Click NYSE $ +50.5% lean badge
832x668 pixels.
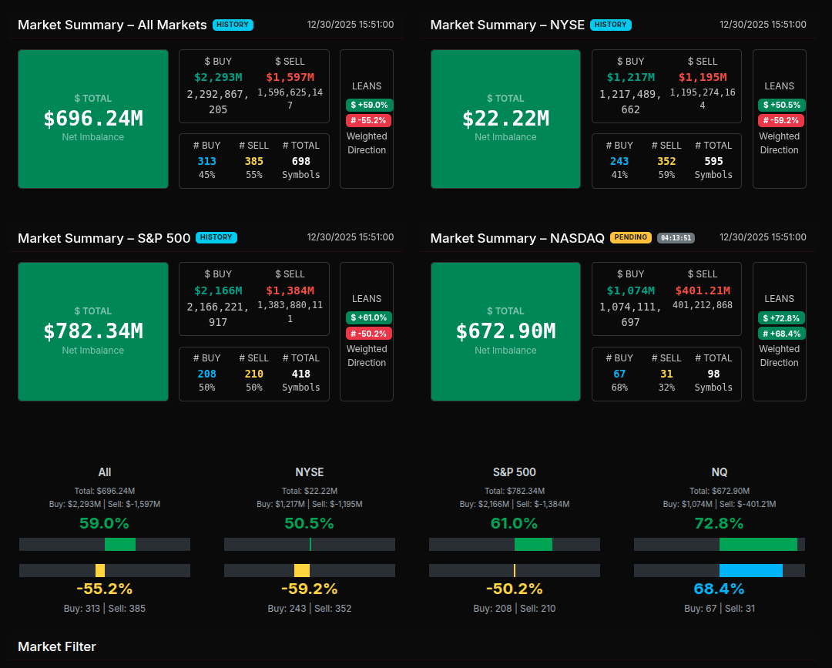click(x=781, y=105)
